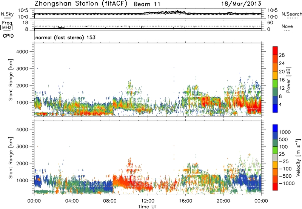Screen dimensions: 302x209
Task: Click the '18' frequency axis tick
Action: coord(25,23)
